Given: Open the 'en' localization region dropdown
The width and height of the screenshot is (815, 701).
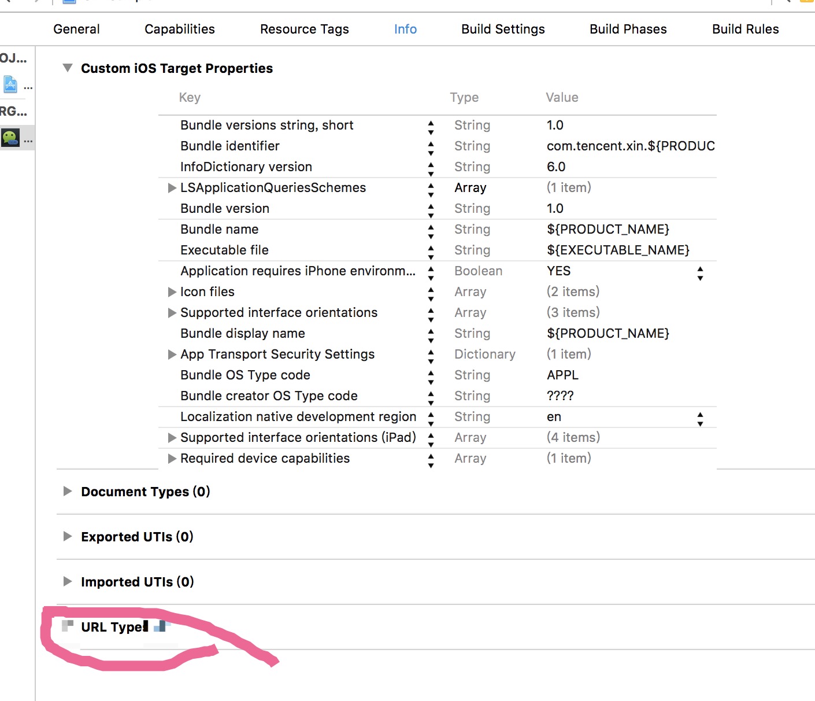Looking at the screenshot, I should click(x=700, y=419).
